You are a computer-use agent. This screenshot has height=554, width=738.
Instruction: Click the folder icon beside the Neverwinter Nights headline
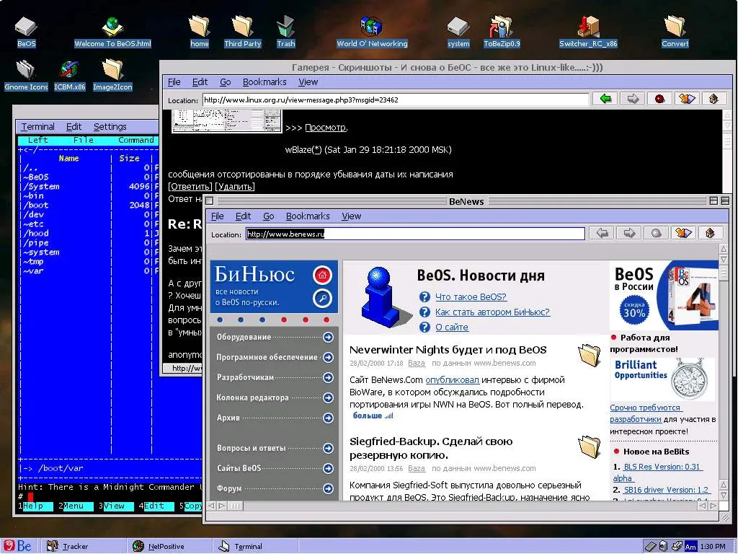click(x=590, y=355)
